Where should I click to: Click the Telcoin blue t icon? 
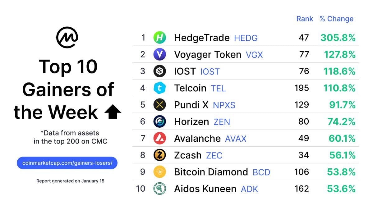click(160, 88)
